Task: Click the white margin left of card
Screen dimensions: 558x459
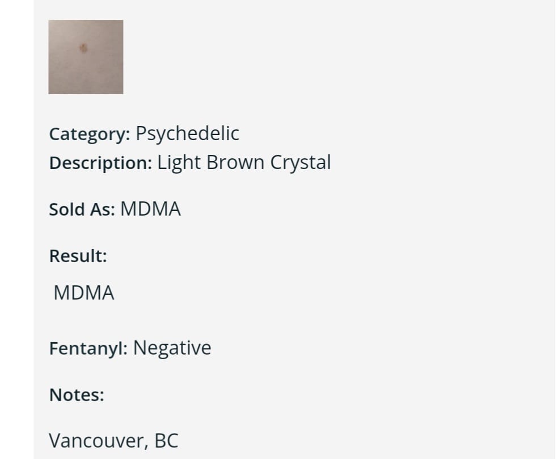Action: point(16,229)
